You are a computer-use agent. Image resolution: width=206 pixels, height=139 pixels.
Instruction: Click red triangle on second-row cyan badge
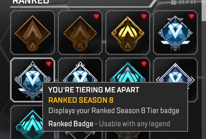click(144, 64)
